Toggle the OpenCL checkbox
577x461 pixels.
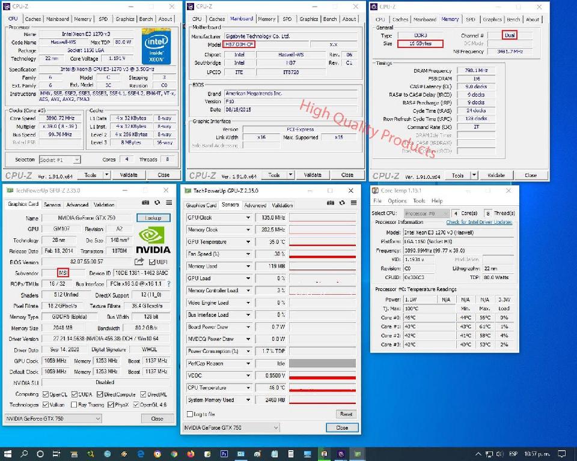[46, 394]
